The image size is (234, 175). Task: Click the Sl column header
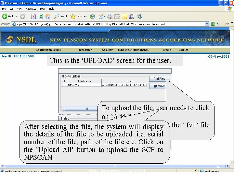coord(64,81)
